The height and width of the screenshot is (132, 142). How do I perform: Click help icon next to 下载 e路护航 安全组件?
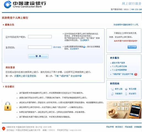pos(81,76)
